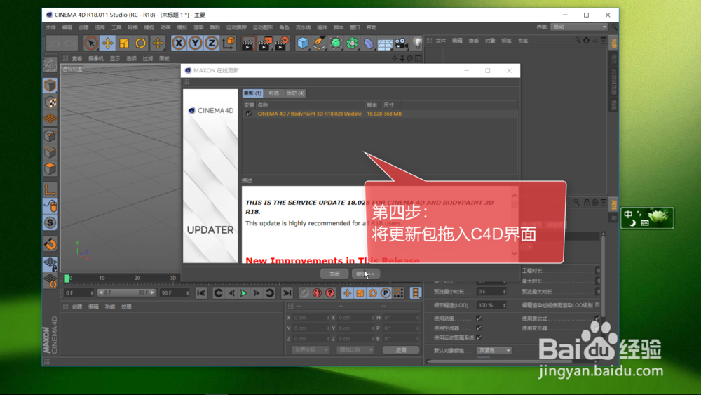Click the Chinese IME indicator on desktop
This screenshot has width=701, height=395.
coord(629,214)
